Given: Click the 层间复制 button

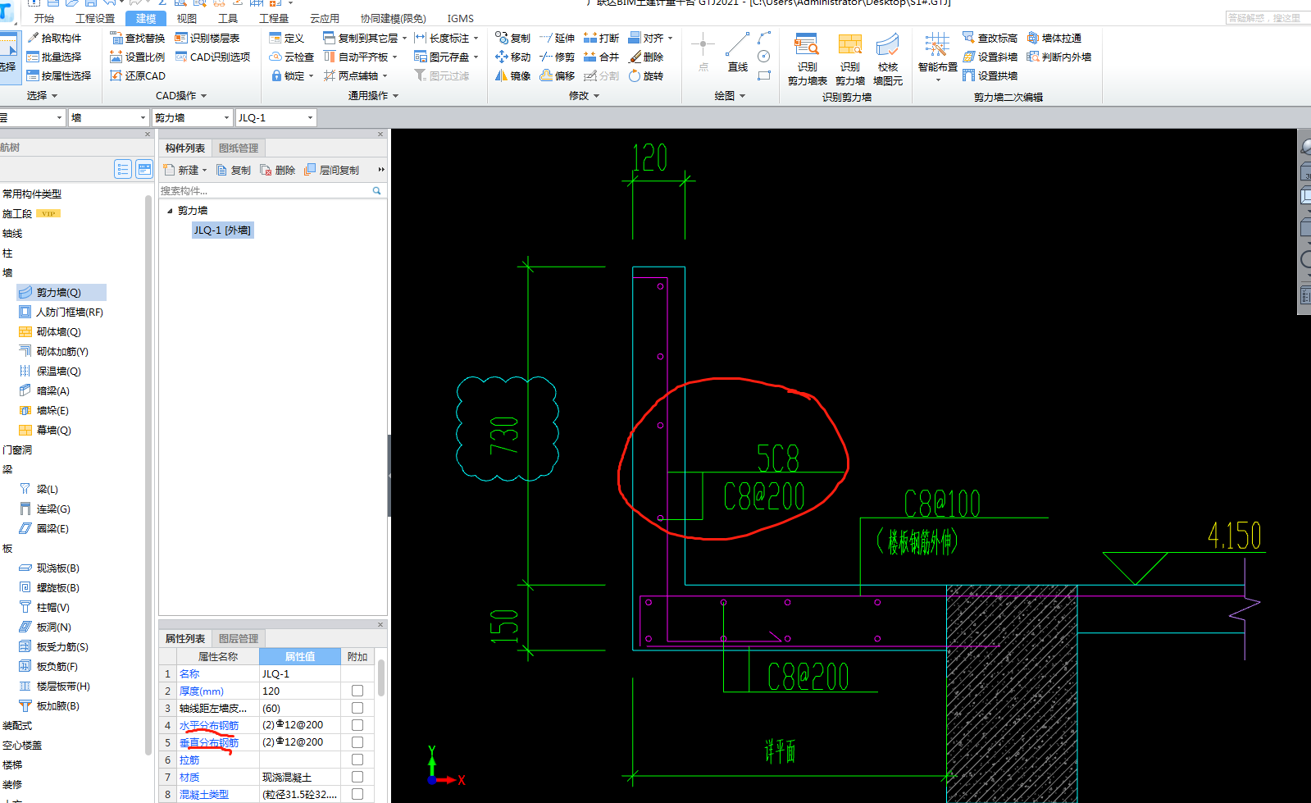Looking at the screenshot, I should (x=332, y=170).
